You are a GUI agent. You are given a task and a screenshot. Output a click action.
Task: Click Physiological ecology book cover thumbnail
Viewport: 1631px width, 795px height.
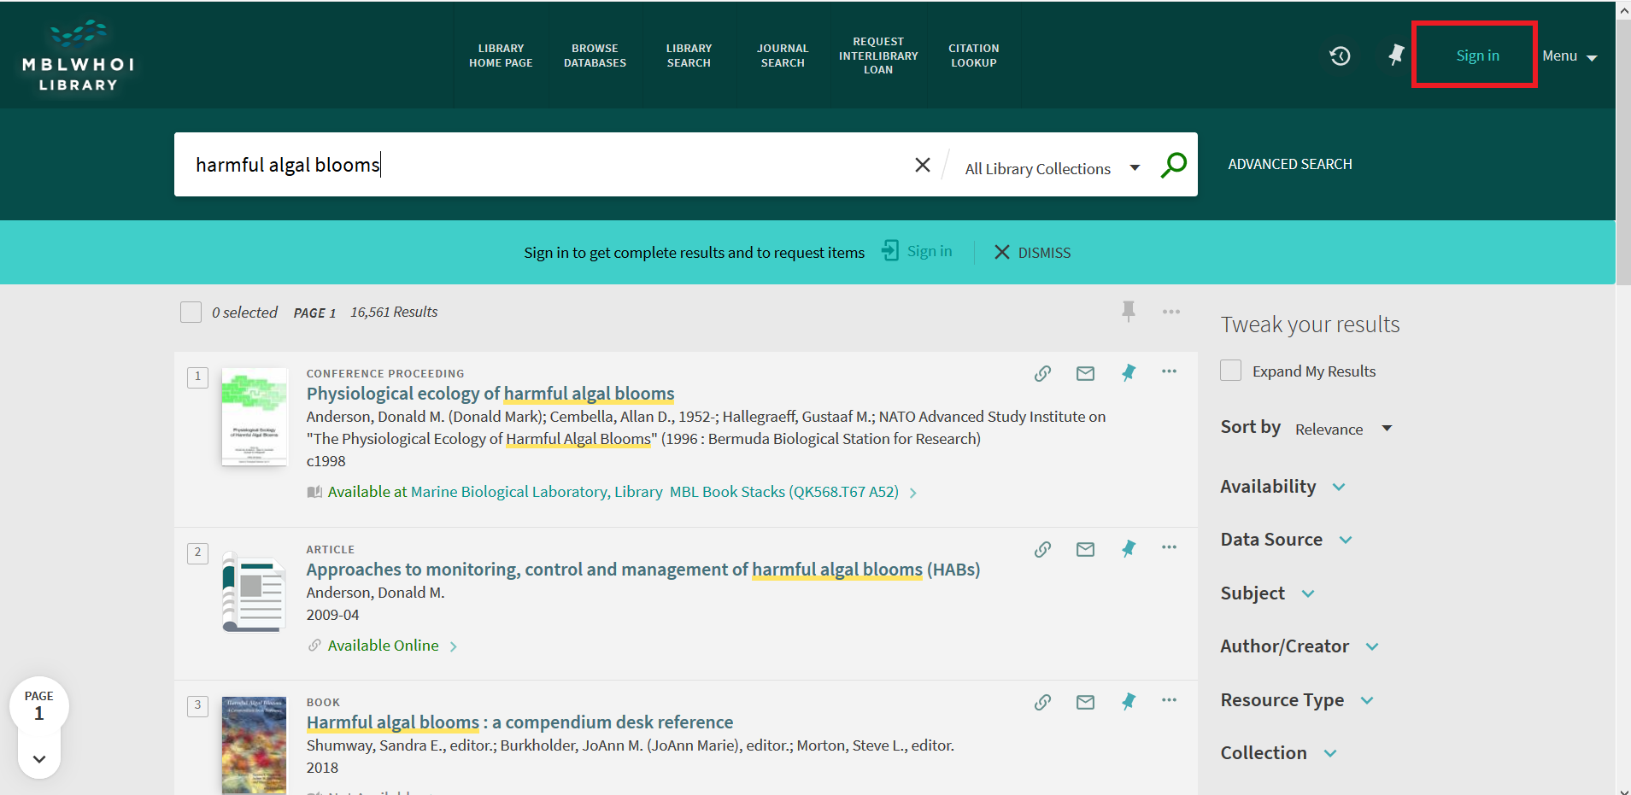255,417
